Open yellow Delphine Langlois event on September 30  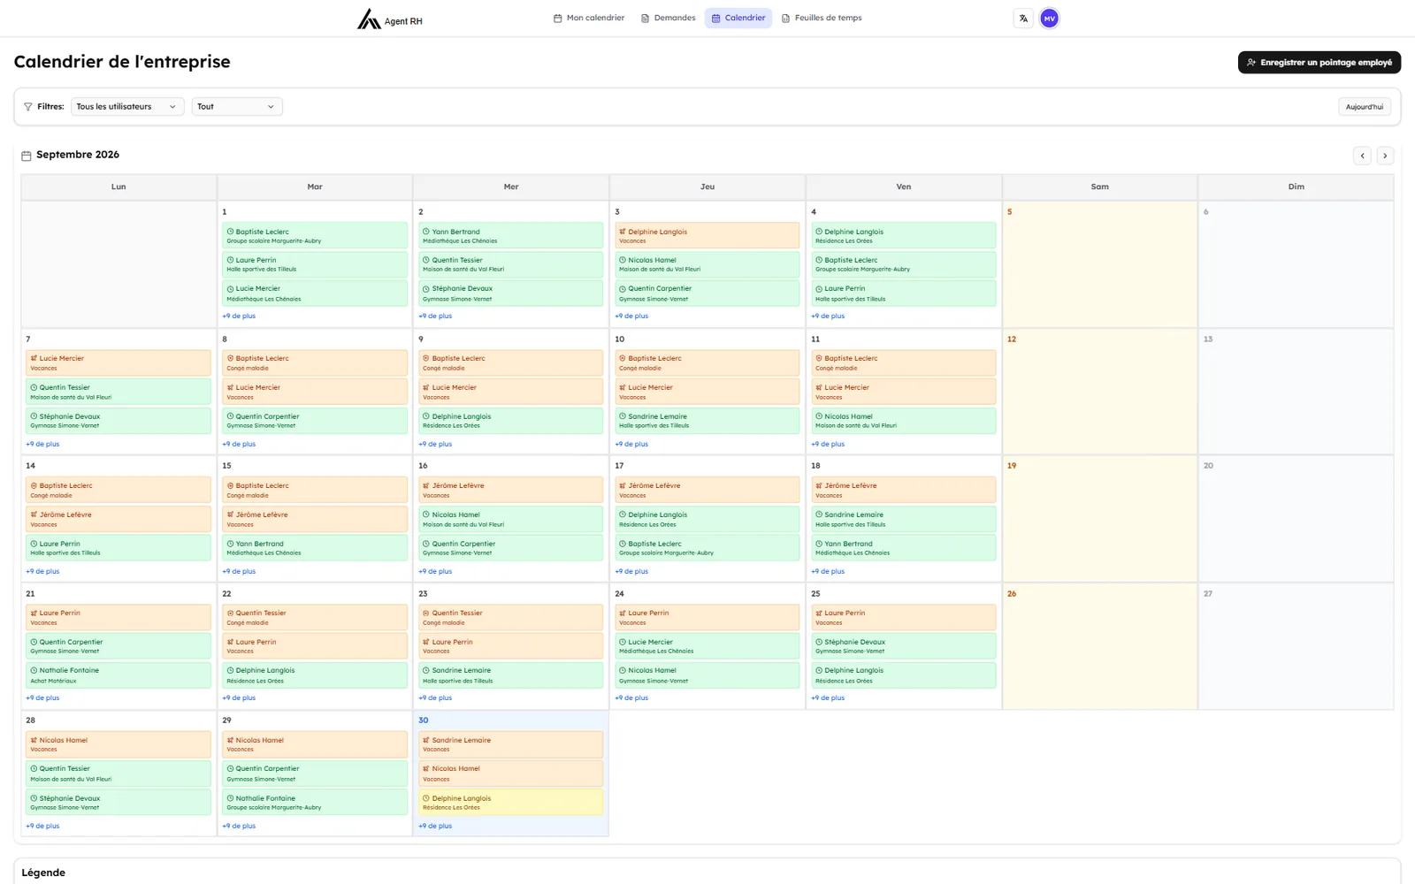[511, 803]
